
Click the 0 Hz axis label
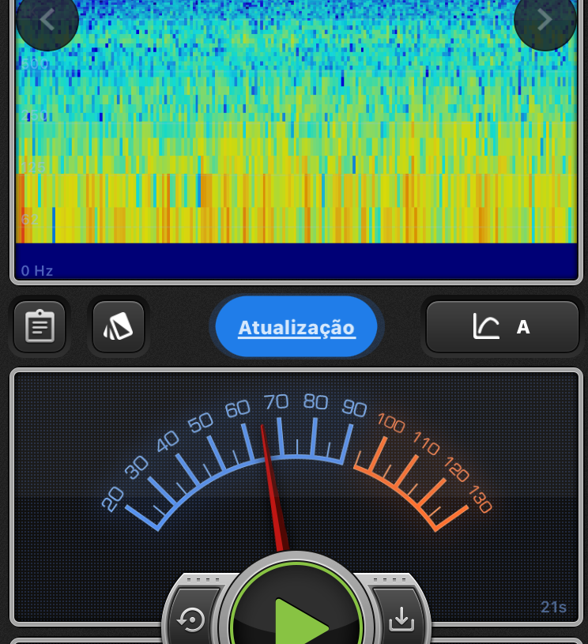click(x=37, y=271)
